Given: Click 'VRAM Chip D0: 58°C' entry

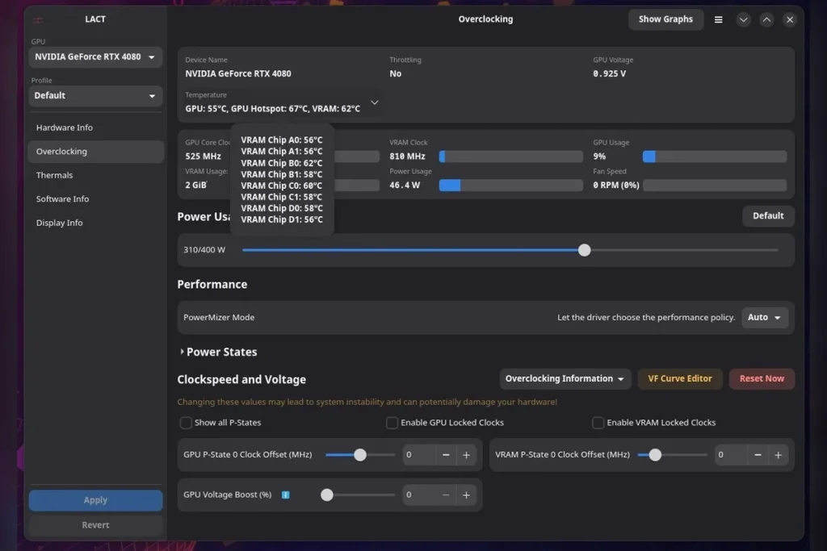Looking at the screenshot, I should point(282,209).
